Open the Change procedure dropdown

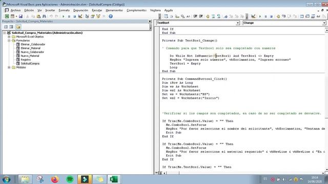(324, 23)
